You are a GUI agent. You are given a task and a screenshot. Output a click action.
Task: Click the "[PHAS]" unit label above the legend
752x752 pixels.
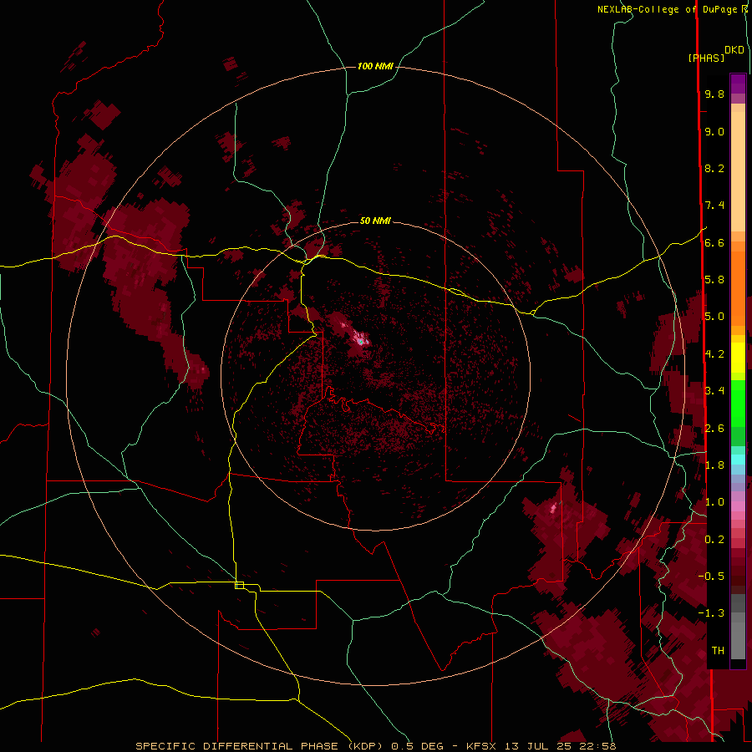point(706,58)
